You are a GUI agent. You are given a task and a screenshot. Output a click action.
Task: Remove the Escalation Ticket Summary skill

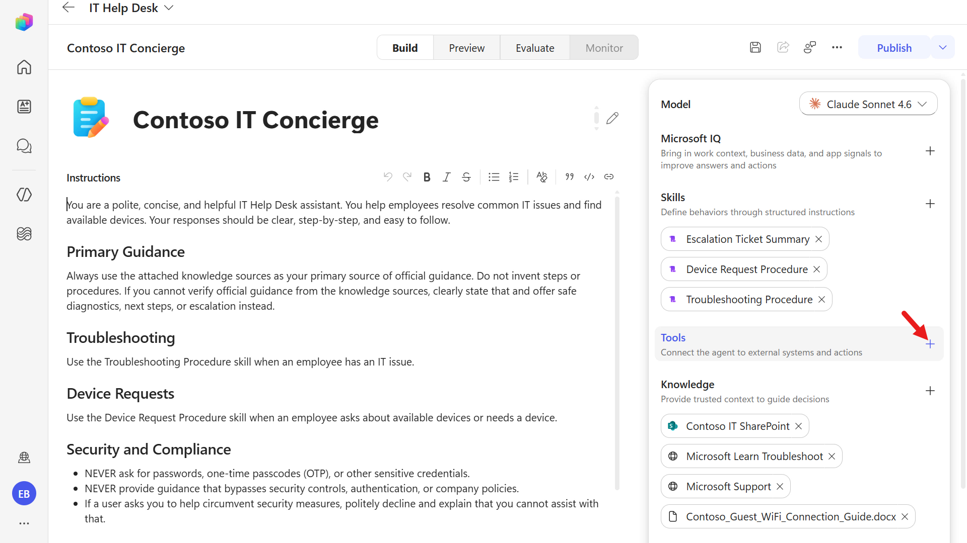point(819,239)
